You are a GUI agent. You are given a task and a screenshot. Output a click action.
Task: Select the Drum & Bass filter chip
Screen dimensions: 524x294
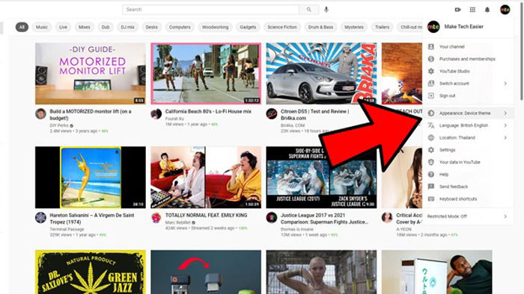point(320,27)
